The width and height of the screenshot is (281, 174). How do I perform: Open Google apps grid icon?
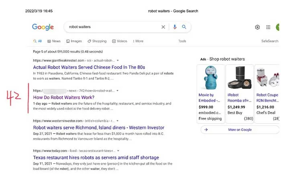[268, 27]
